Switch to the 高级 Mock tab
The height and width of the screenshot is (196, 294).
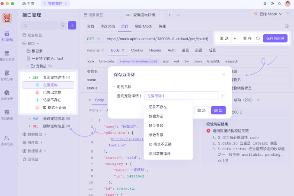tap(143, 26)
